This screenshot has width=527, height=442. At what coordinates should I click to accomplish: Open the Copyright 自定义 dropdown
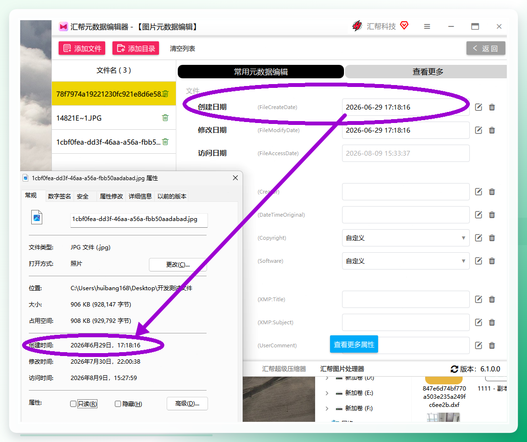tap(405, 238)
